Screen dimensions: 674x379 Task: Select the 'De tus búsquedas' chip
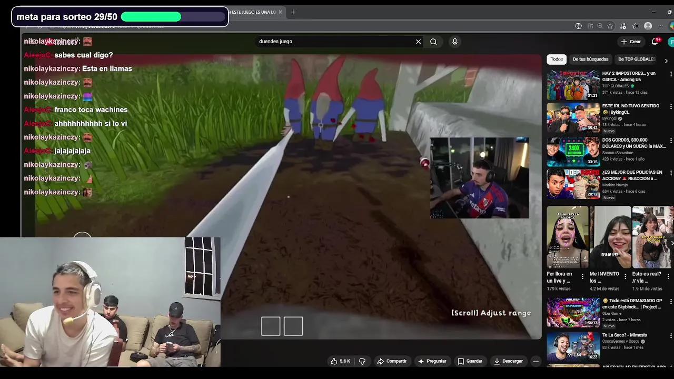pos(590,59)
